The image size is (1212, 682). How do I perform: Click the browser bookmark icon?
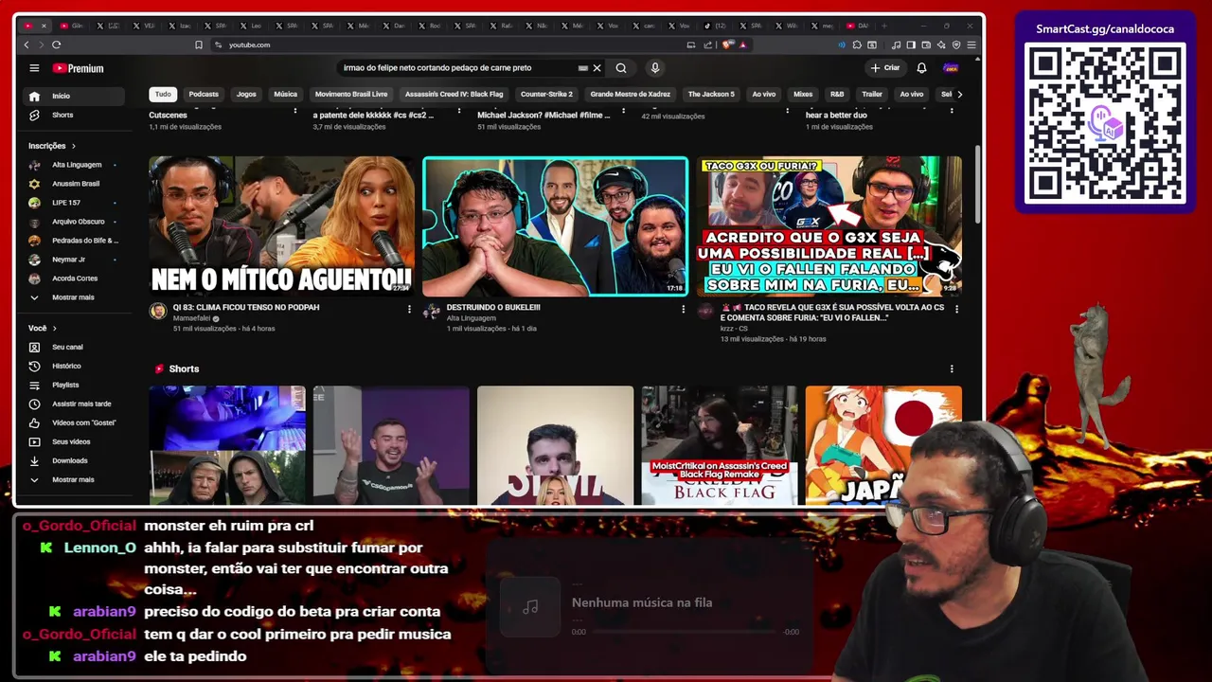(199, 45)
